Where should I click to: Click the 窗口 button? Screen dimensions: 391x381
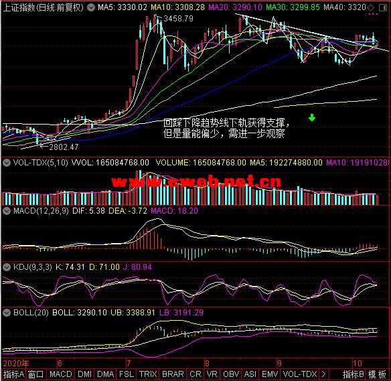[x=35, y=374]
